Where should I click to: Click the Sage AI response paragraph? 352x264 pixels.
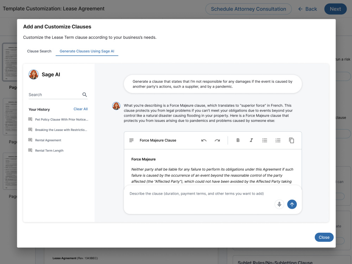[208, 113]
